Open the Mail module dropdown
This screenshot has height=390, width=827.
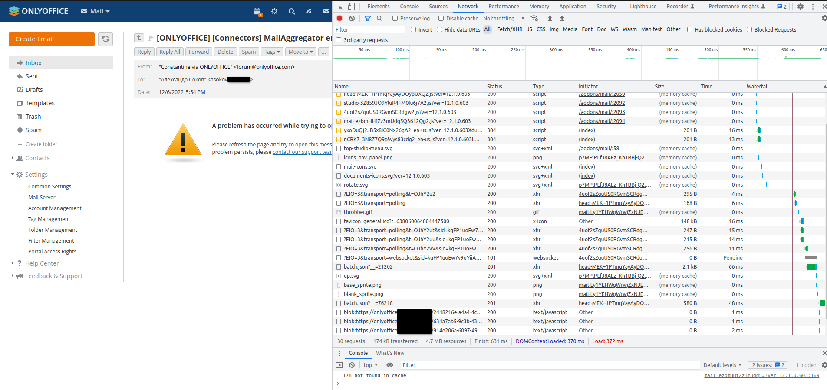pyautogui.click(x=96, y=11)
